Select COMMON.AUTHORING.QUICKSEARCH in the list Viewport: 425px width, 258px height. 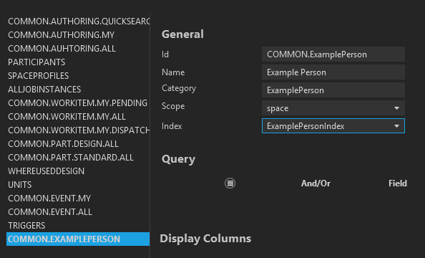point(78,21)
